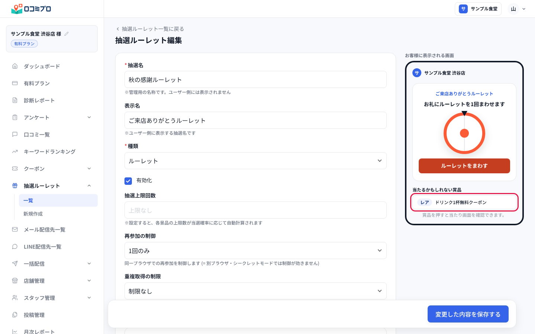Click the サンプル食堂 store switcher button
The width and height of the screenshot is (535, 334).
point(478,9)
